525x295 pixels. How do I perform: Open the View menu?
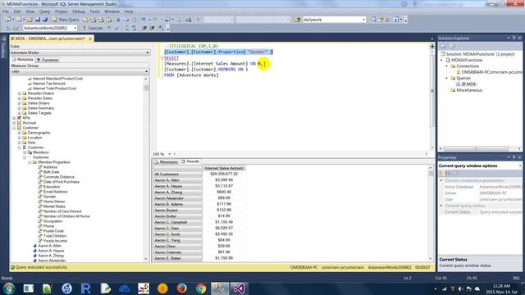pos(30,11)
